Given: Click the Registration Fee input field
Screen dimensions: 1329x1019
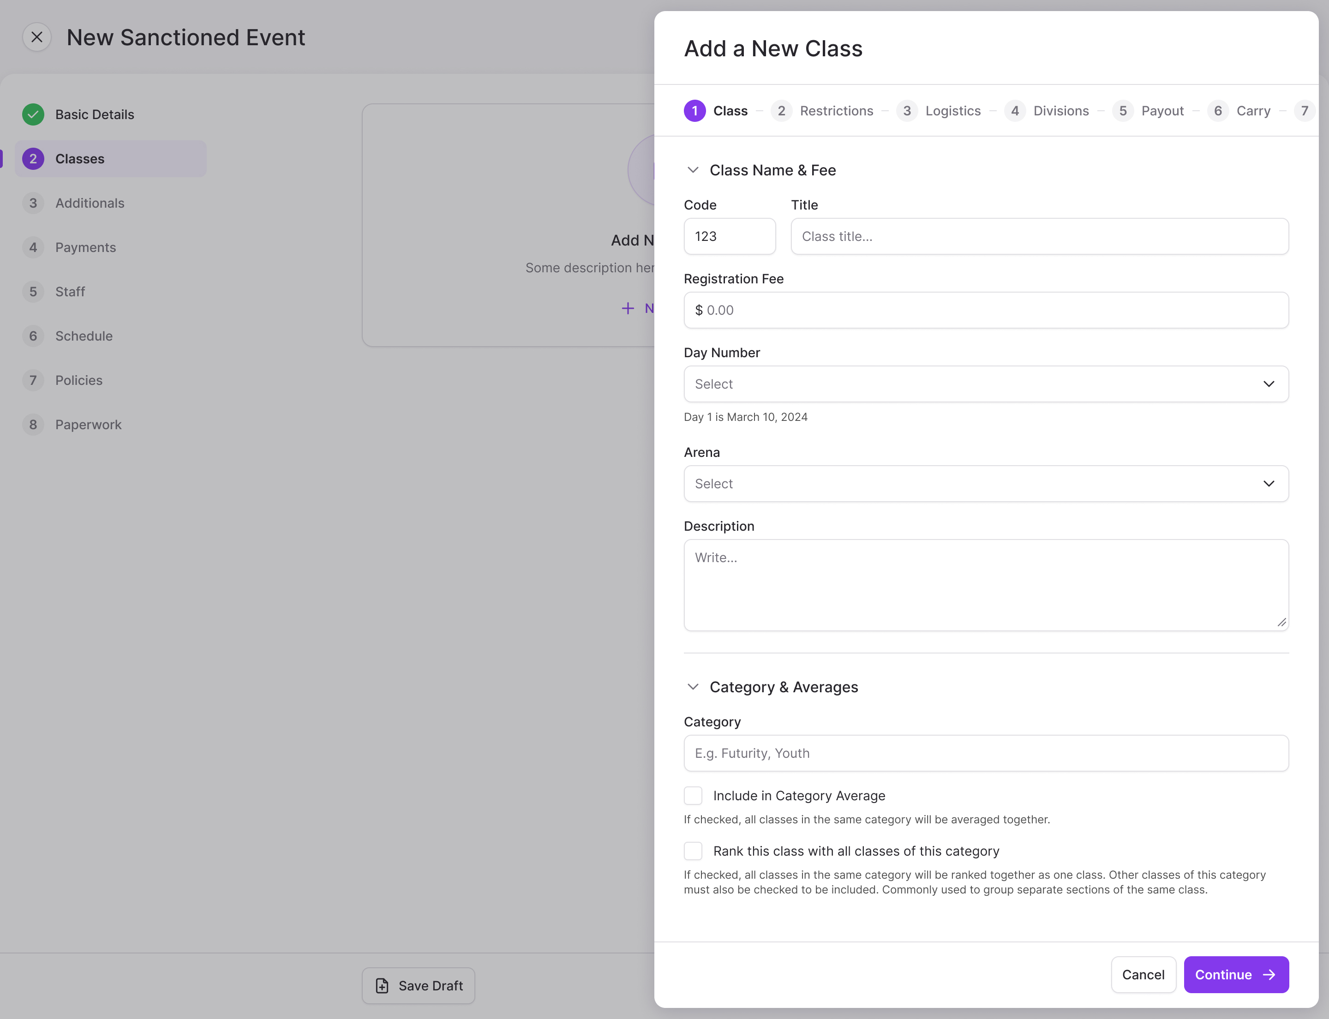Looking at the screenshot, I should (986, 311).
